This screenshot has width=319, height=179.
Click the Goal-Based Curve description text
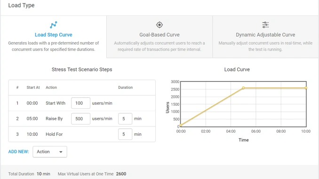point(159,47)
